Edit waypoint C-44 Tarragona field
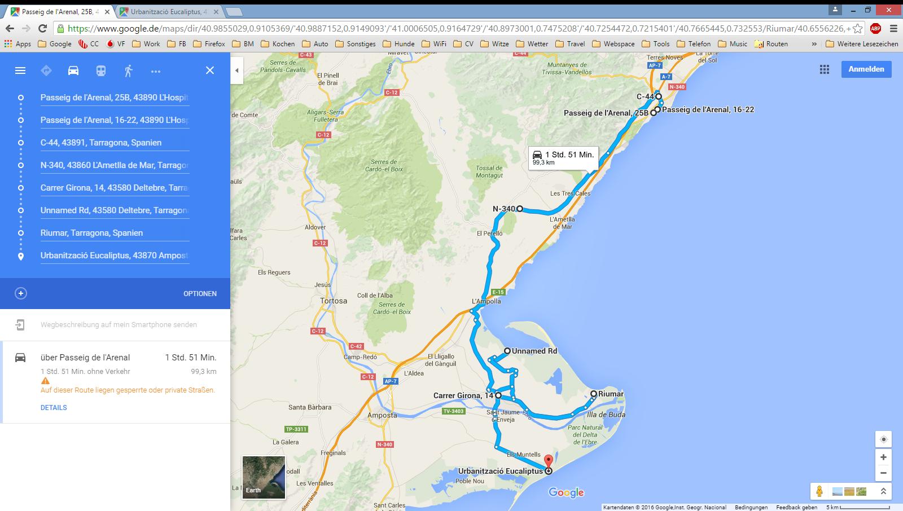This screenshot has height=511, width=903. (115, 143)
